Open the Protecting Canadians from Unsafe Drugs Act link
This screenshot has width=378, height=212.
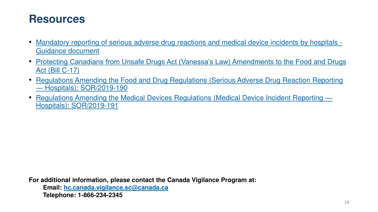click(191, 62)
